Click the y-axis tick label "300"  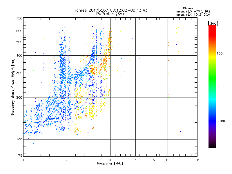point(19,73)
